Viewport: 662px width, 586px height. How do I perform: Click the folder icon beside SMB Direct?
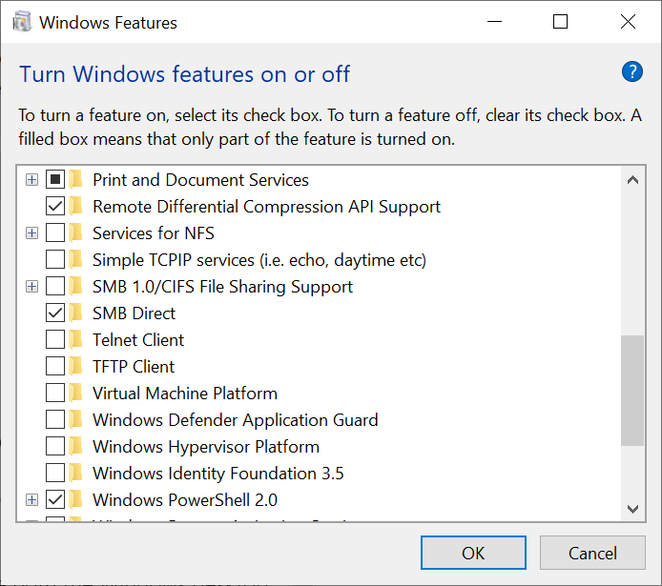[75, 313]
